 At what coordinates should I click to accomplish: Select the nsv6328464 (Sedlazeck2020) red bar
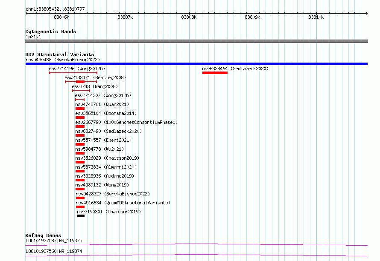[215, 73]
